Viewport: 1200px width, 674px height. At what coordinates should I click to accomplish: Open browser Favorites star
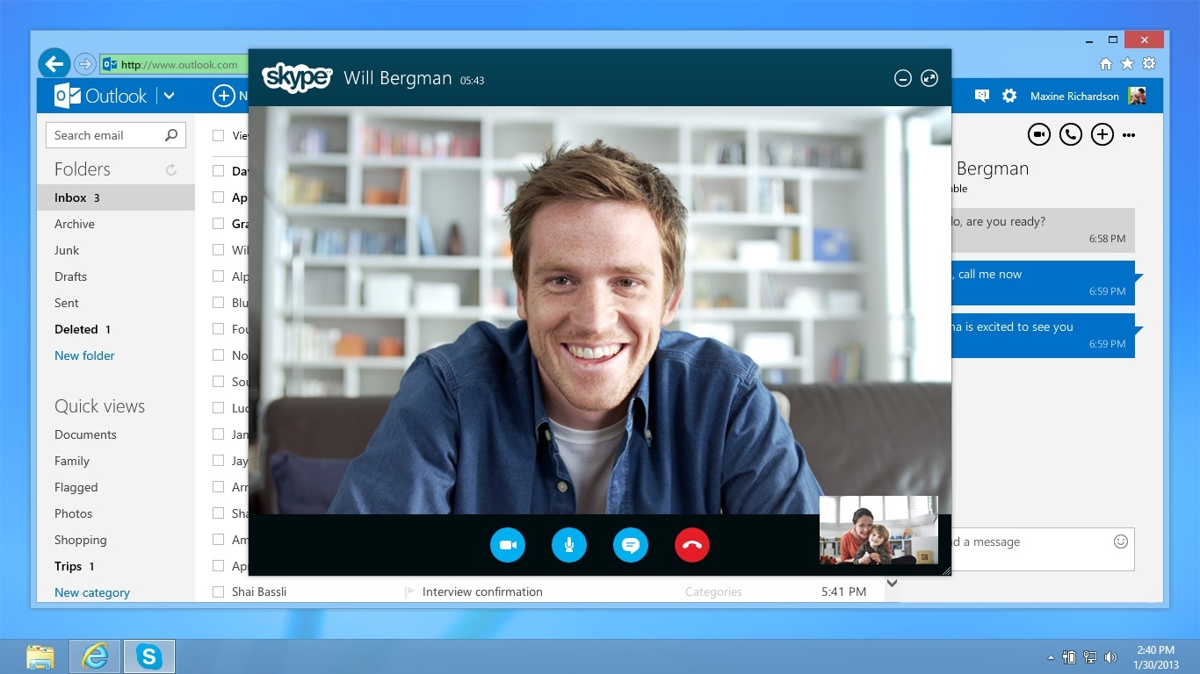1127,63
